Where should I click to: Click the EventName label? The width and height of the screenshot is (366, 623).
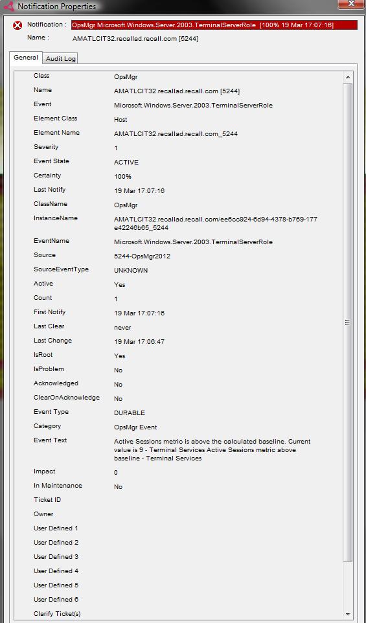pos(51,241)
